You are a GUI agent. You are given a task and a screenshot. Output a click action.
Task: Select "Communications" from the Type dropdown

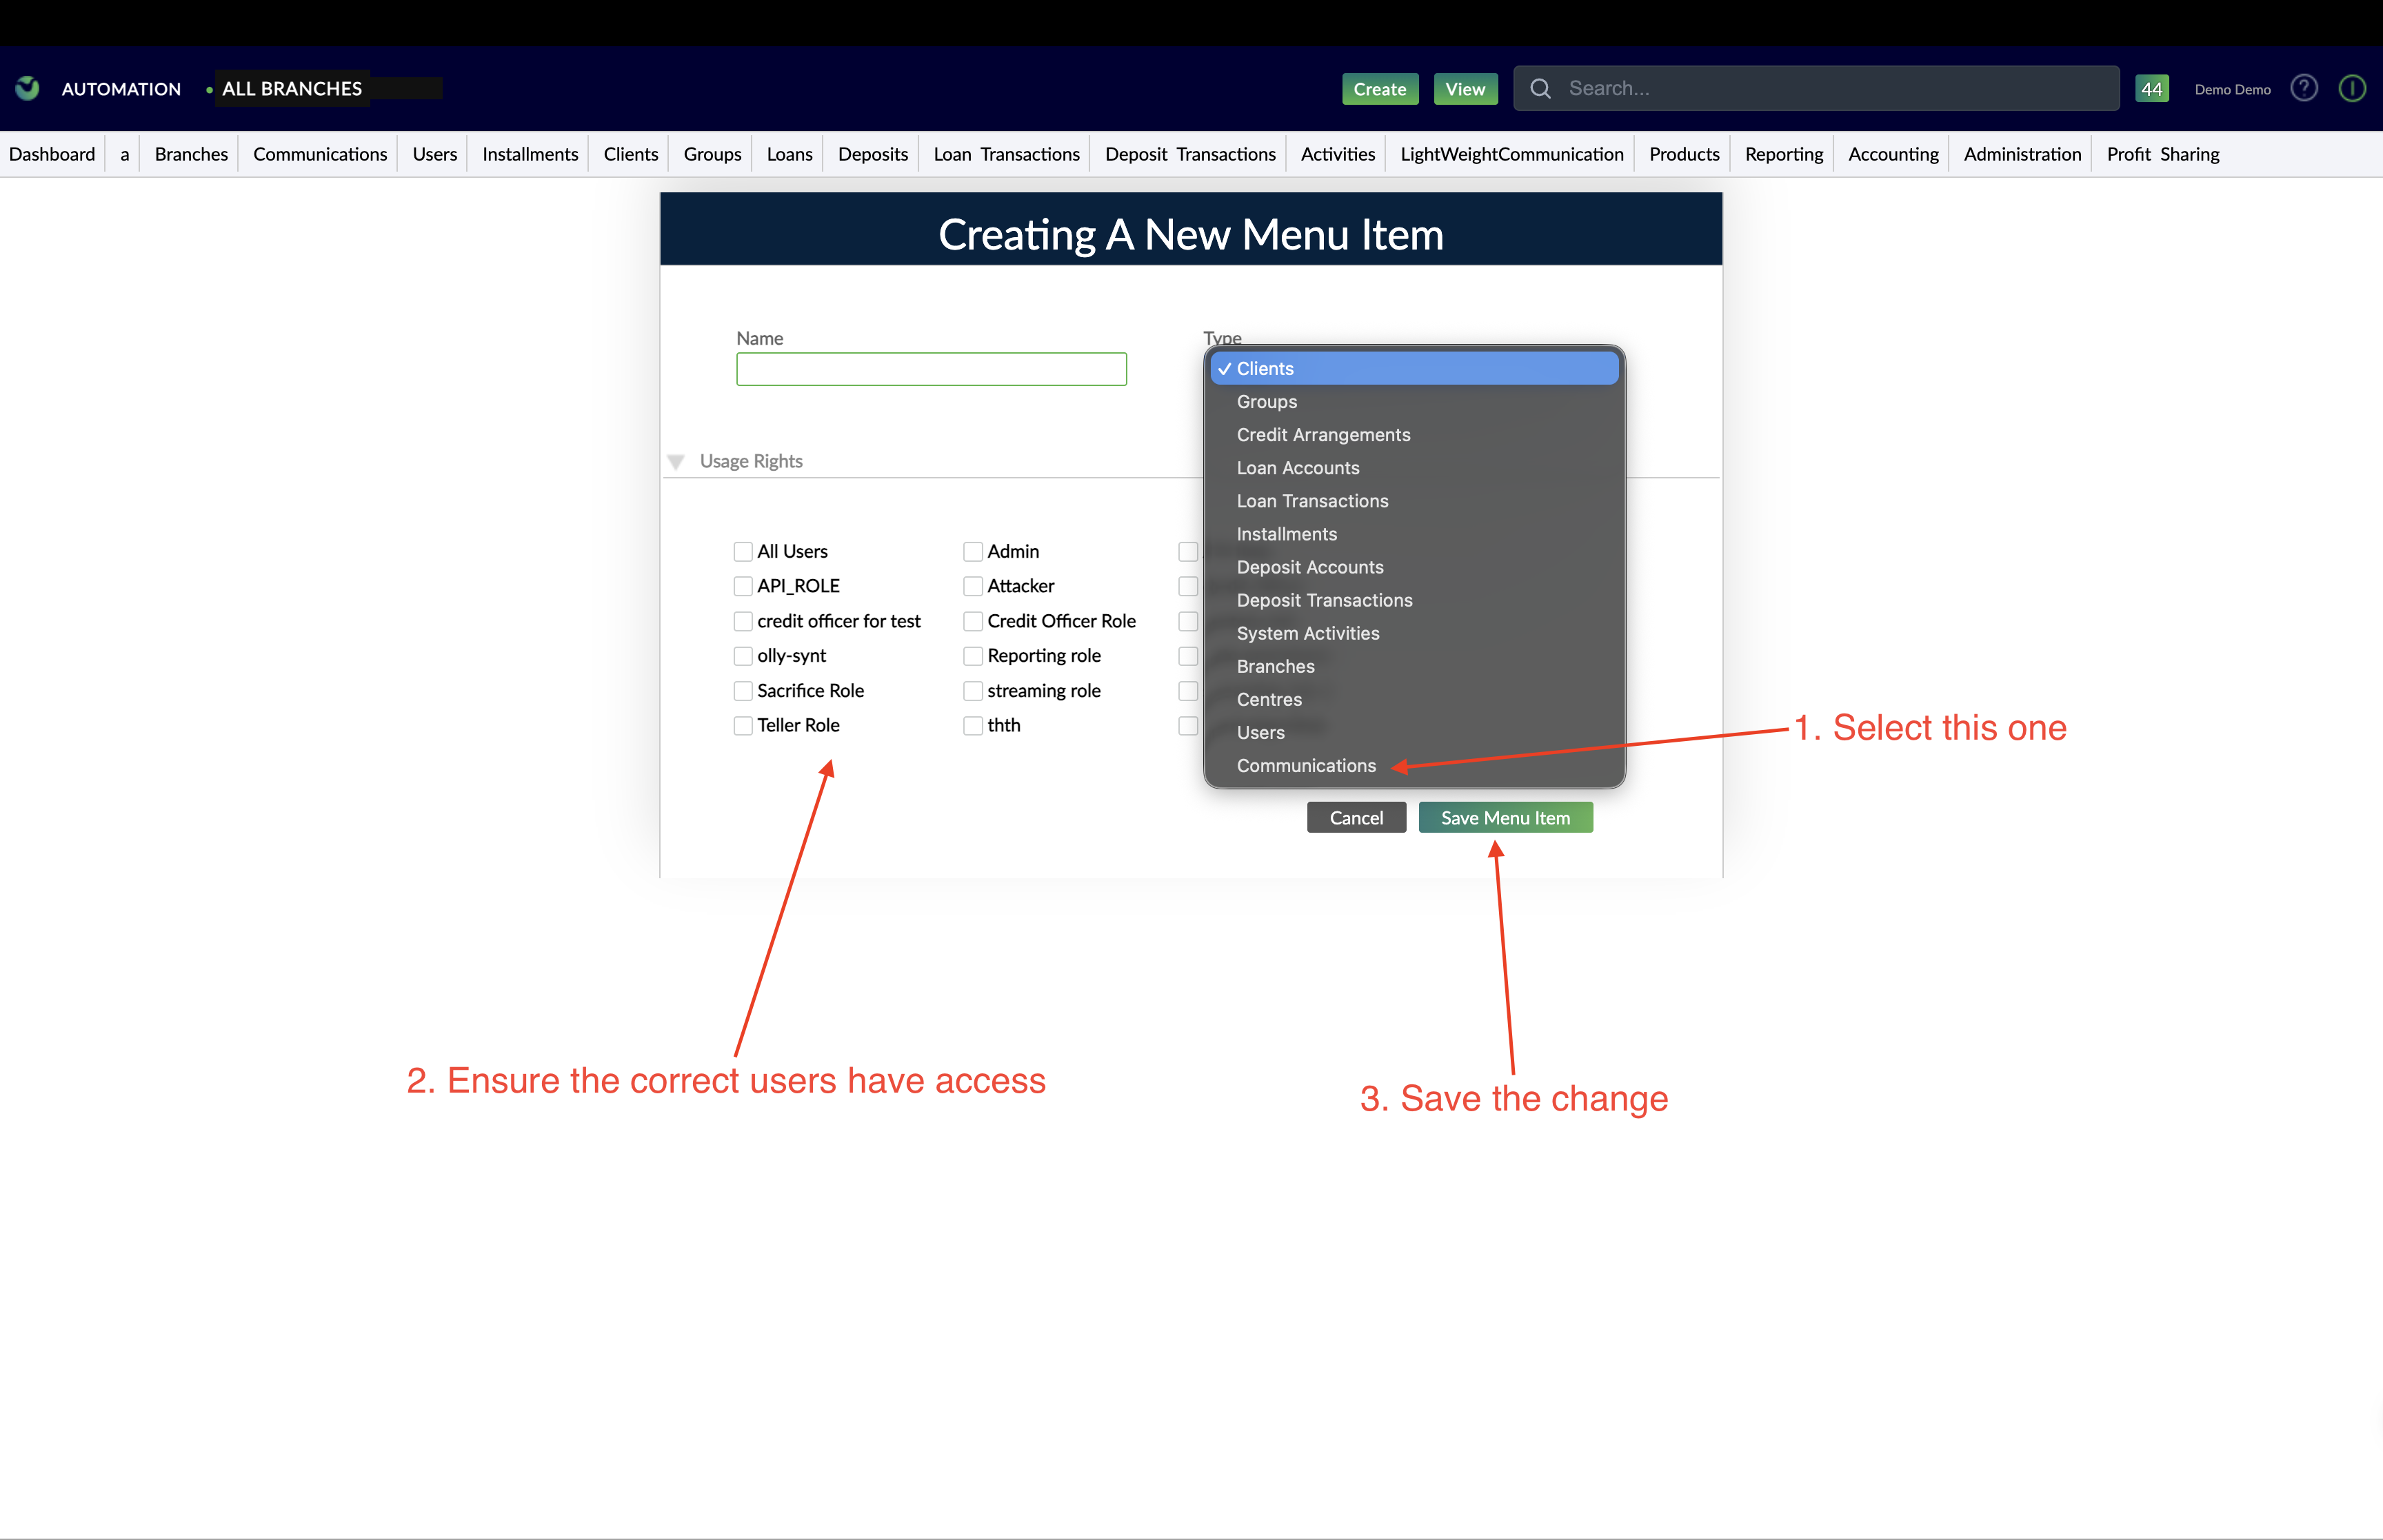tap(1306, 766)
